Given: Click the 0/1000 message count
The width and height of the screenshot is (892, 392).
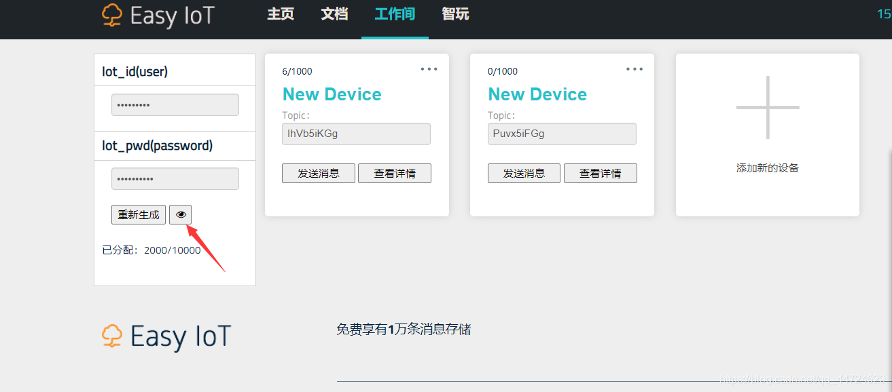Looking at the screenshot, I should point(503,71).
